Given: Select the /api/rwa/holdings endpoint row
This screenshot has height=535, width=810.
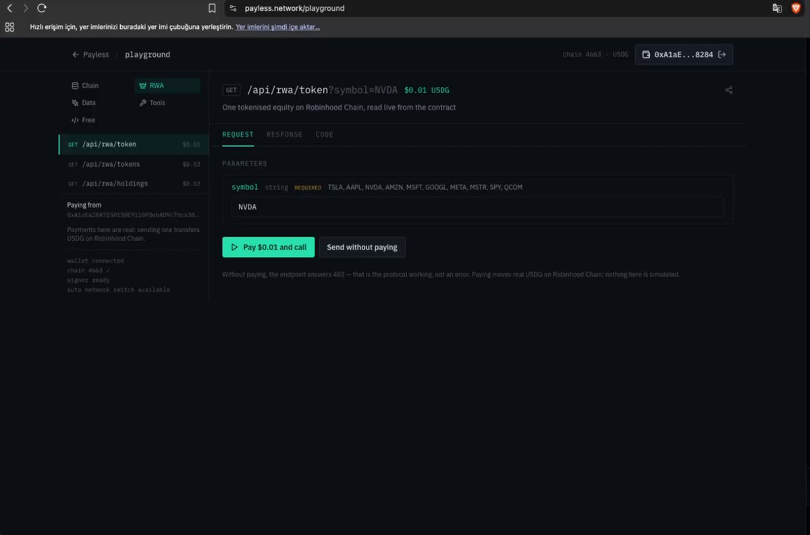Looking at the screenshot, I should tap(134, 184).
